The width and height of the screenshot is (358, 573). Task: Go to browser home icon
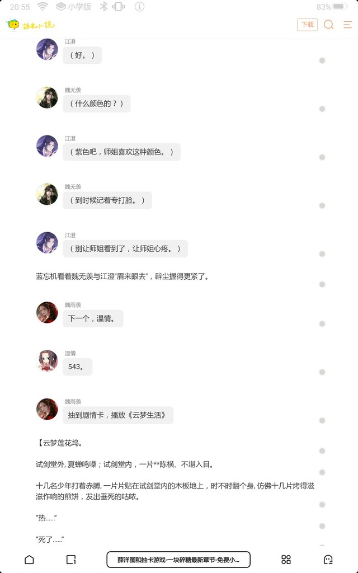[x=29, y=560]
